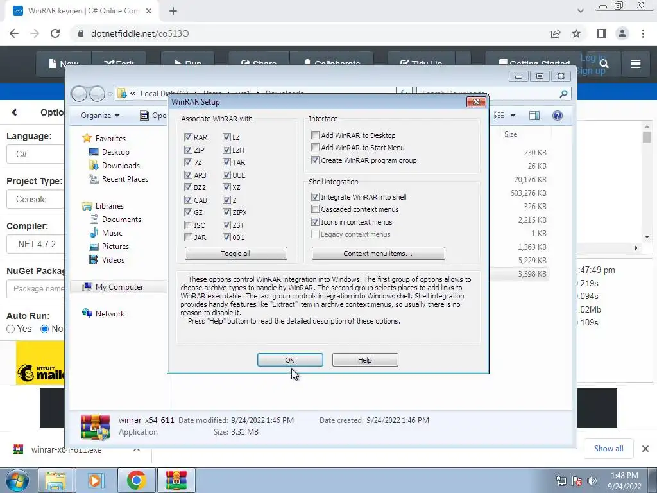The width and height of the screenshot is (657, 493).
Task: Click Show all downloads link
Action: (x=608, y=449)
